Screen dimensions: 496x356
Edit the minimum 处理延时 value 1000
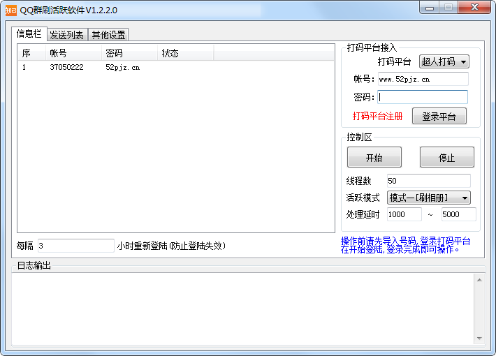404,214
